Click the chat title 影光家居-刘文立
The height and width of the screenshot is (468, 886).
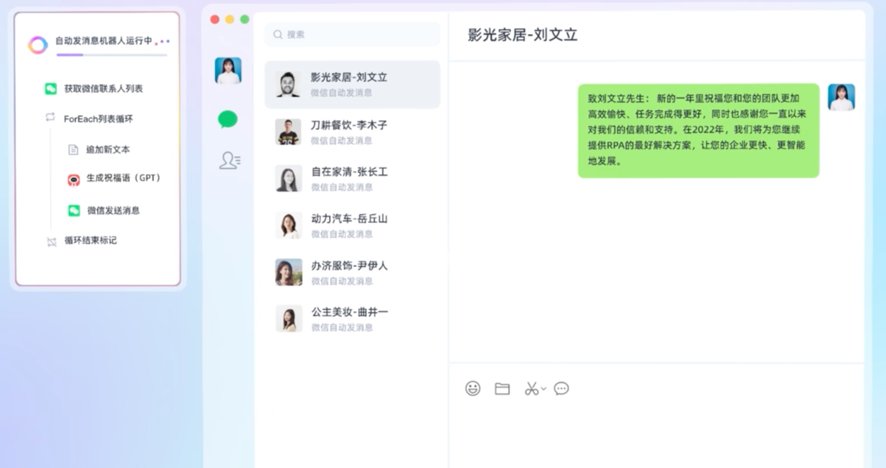click(x=522, y=35)
